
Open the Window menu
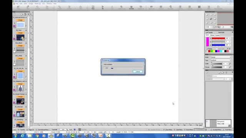49,3
